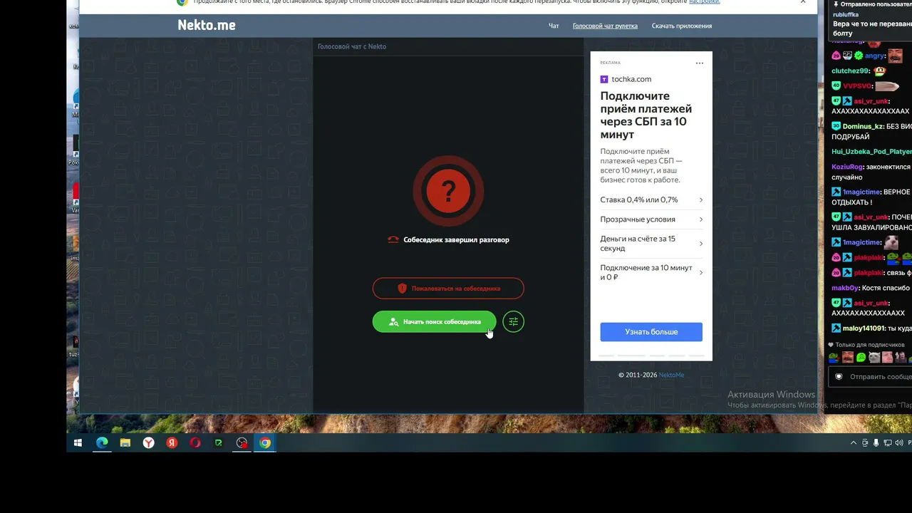Open the Голосовой чат рулетка tab
The width and height of the screenshot is (912, 513).
pos(605,26)
